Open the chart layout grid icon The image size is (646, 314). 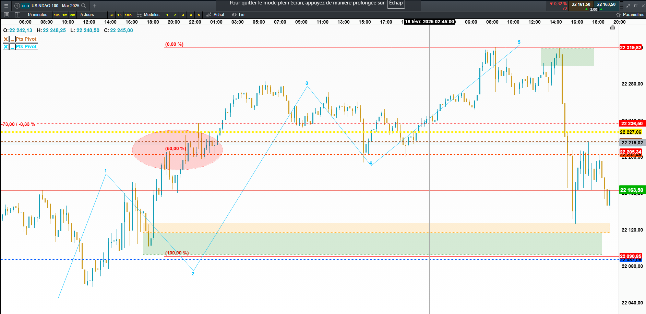(17, 15)
